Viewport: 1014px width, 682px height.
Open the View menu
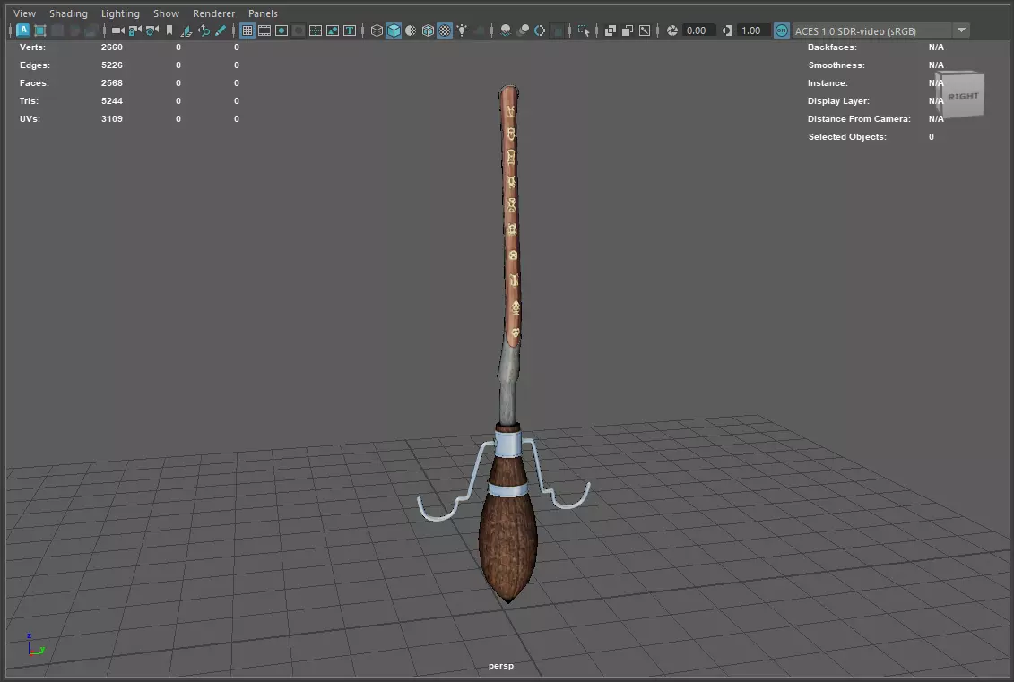coord(24,13)
